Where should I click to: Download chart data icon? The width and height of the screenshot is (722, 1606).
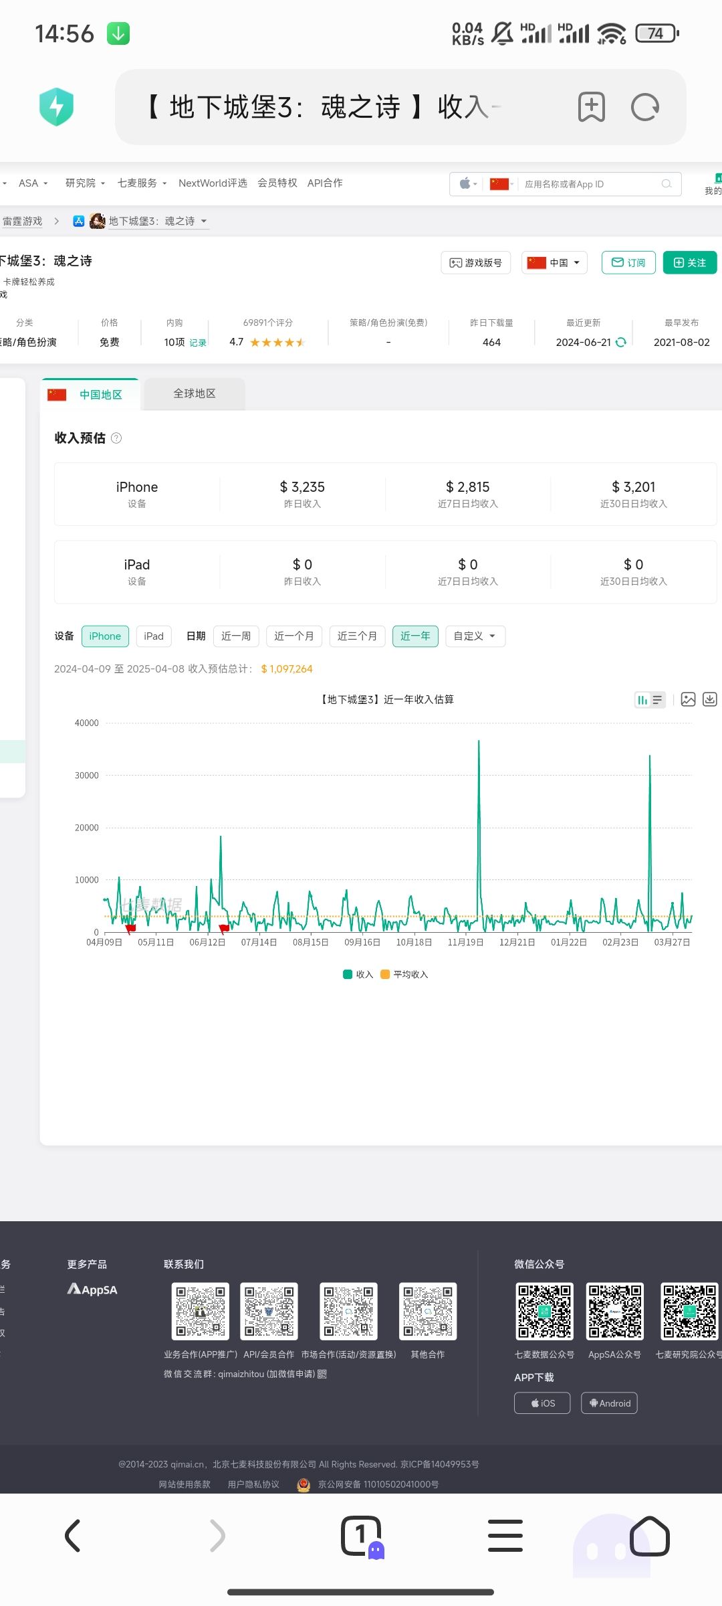coord(710,699)
